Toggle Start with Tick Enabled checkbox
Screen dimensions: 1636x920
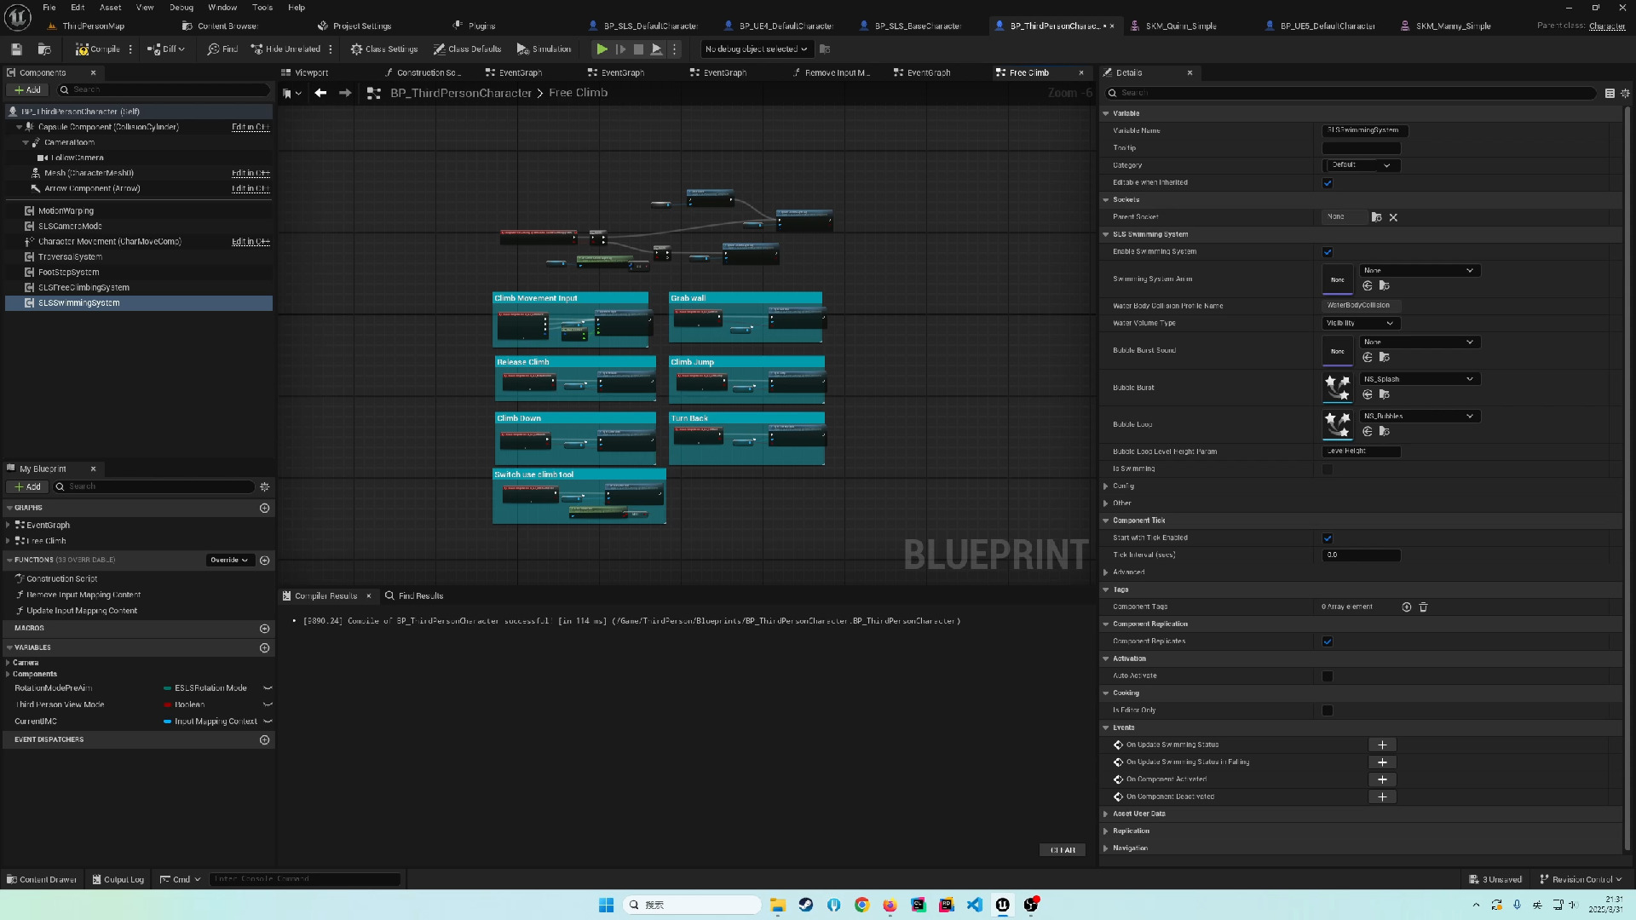point(1328,538)
